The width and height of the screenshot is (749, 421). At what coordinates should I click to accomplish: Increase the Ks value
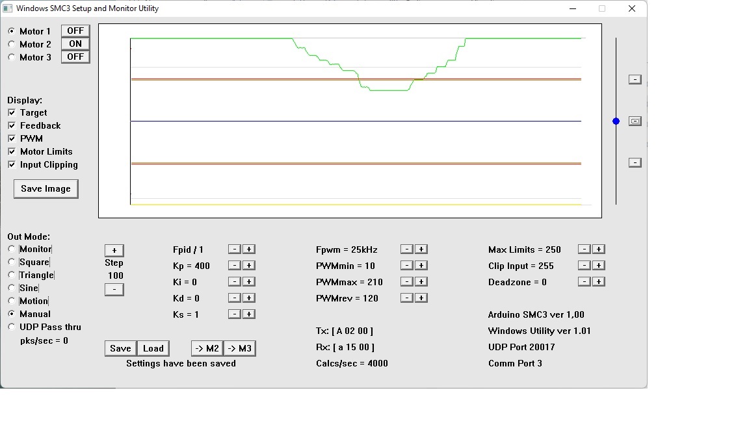click(x=249, y=314)
